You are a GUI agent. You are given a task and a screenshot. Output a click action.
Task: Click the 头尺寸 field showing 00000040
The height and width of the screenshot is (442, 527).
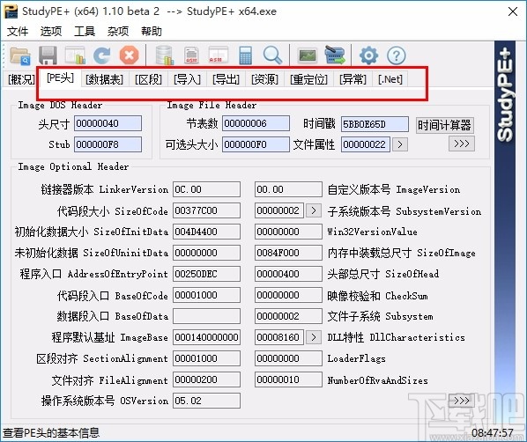pos(108,123)
